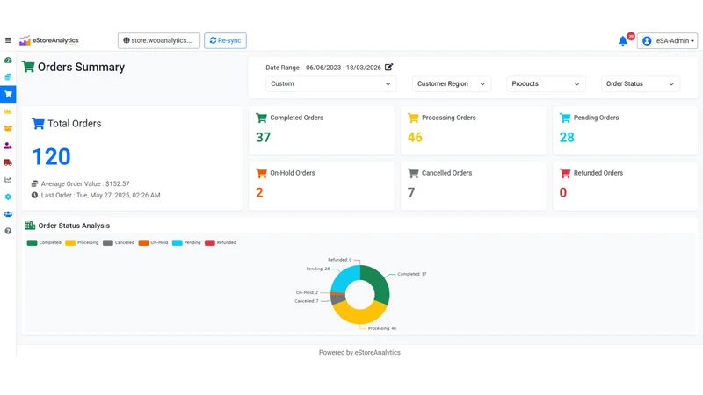Click Cancelled Orders count 7

pos(411,192)
